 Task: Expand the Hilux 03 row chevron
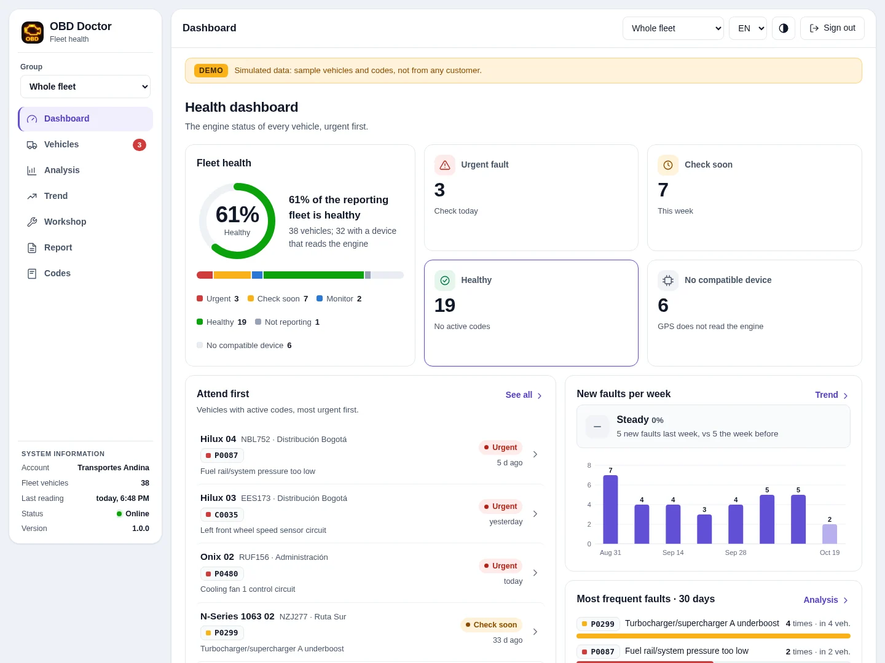[x=535, y=514]
